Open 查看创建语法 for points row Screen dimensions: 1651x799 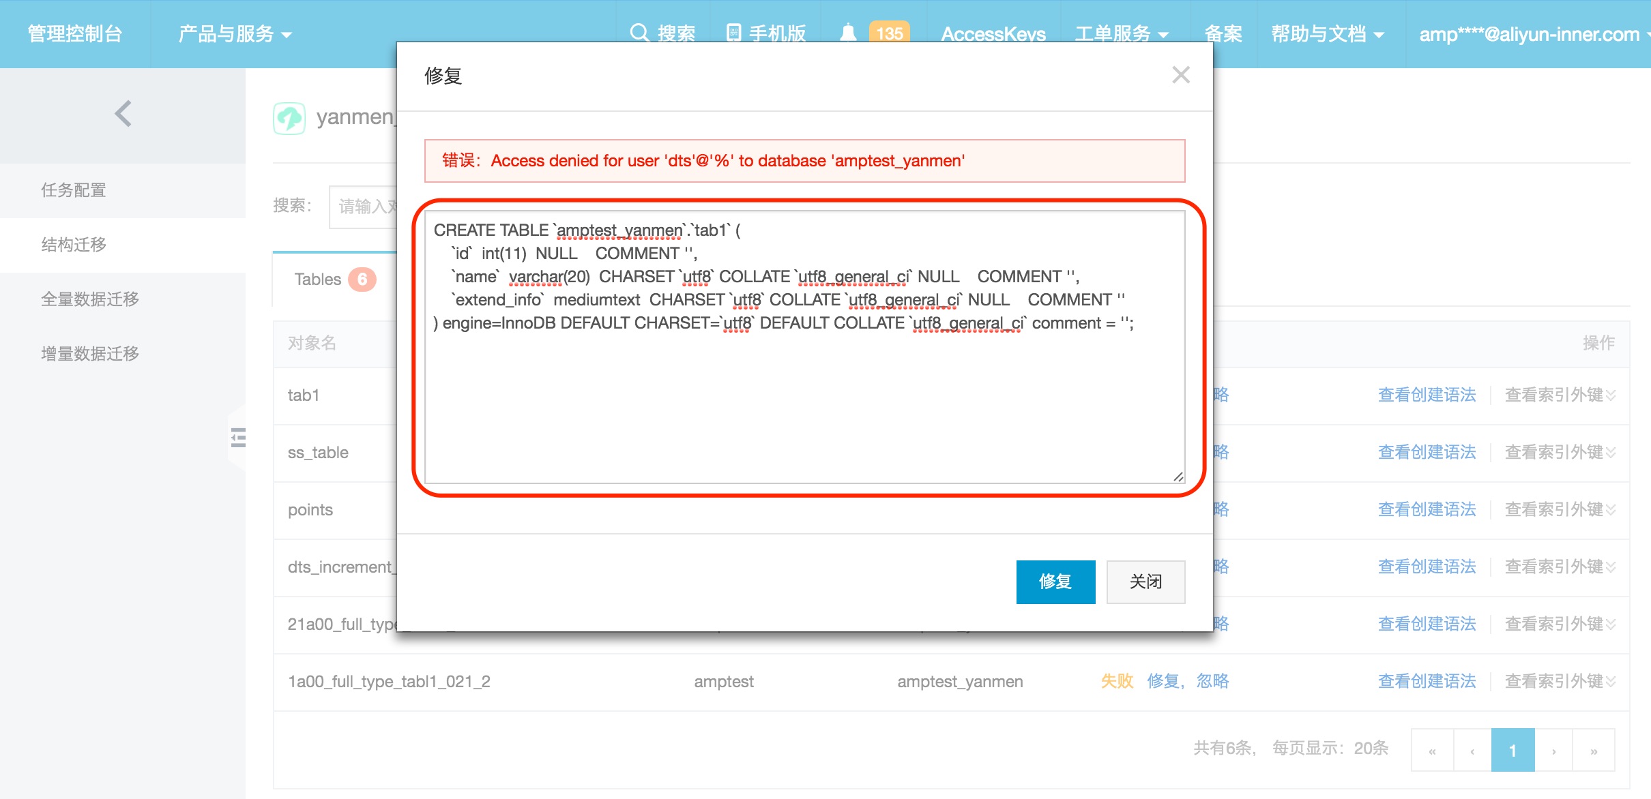point(1427,509)
